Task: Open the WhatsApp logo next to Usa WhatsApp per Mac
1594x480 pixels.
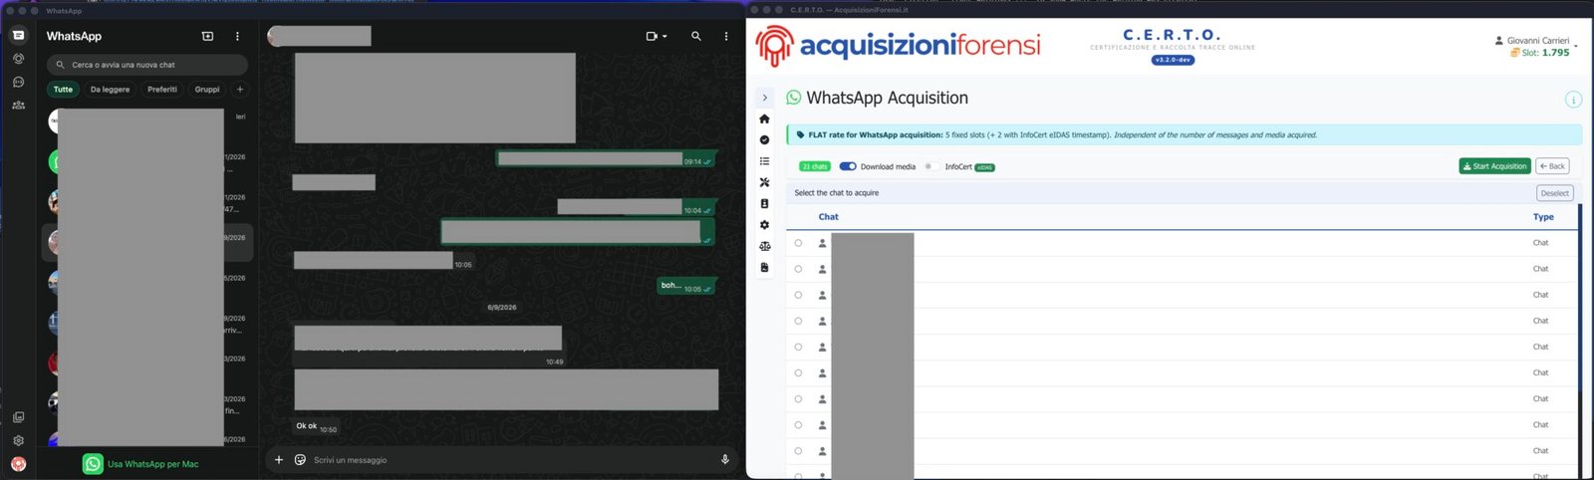Action: pyautogui.click(x=93, y=464)
